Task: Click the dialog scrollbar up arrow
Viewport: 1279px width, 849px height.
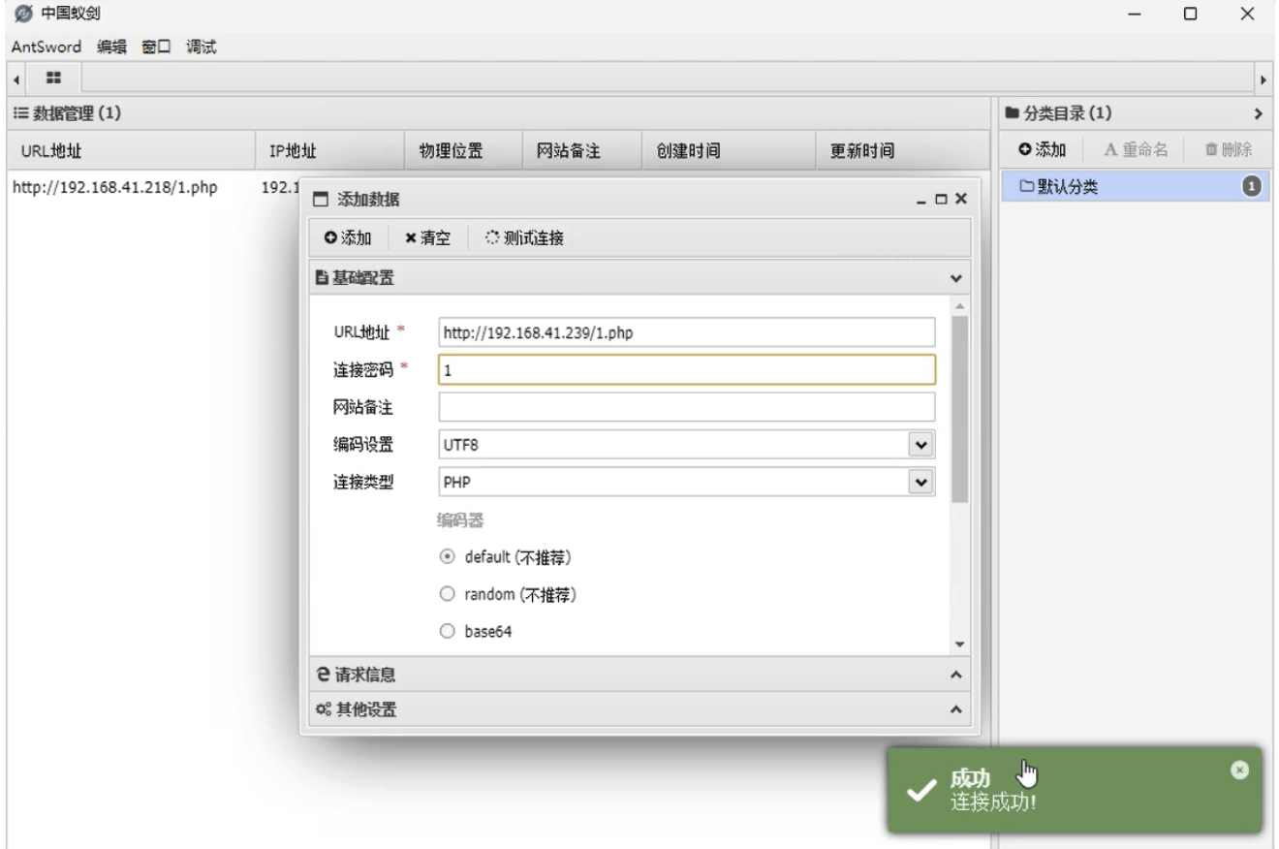Action: 960,305
